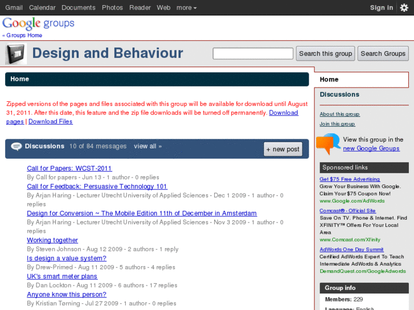Open Gmail from the top bar
The height and width of the screenshot is (310, 414).
tap(14, 7)
